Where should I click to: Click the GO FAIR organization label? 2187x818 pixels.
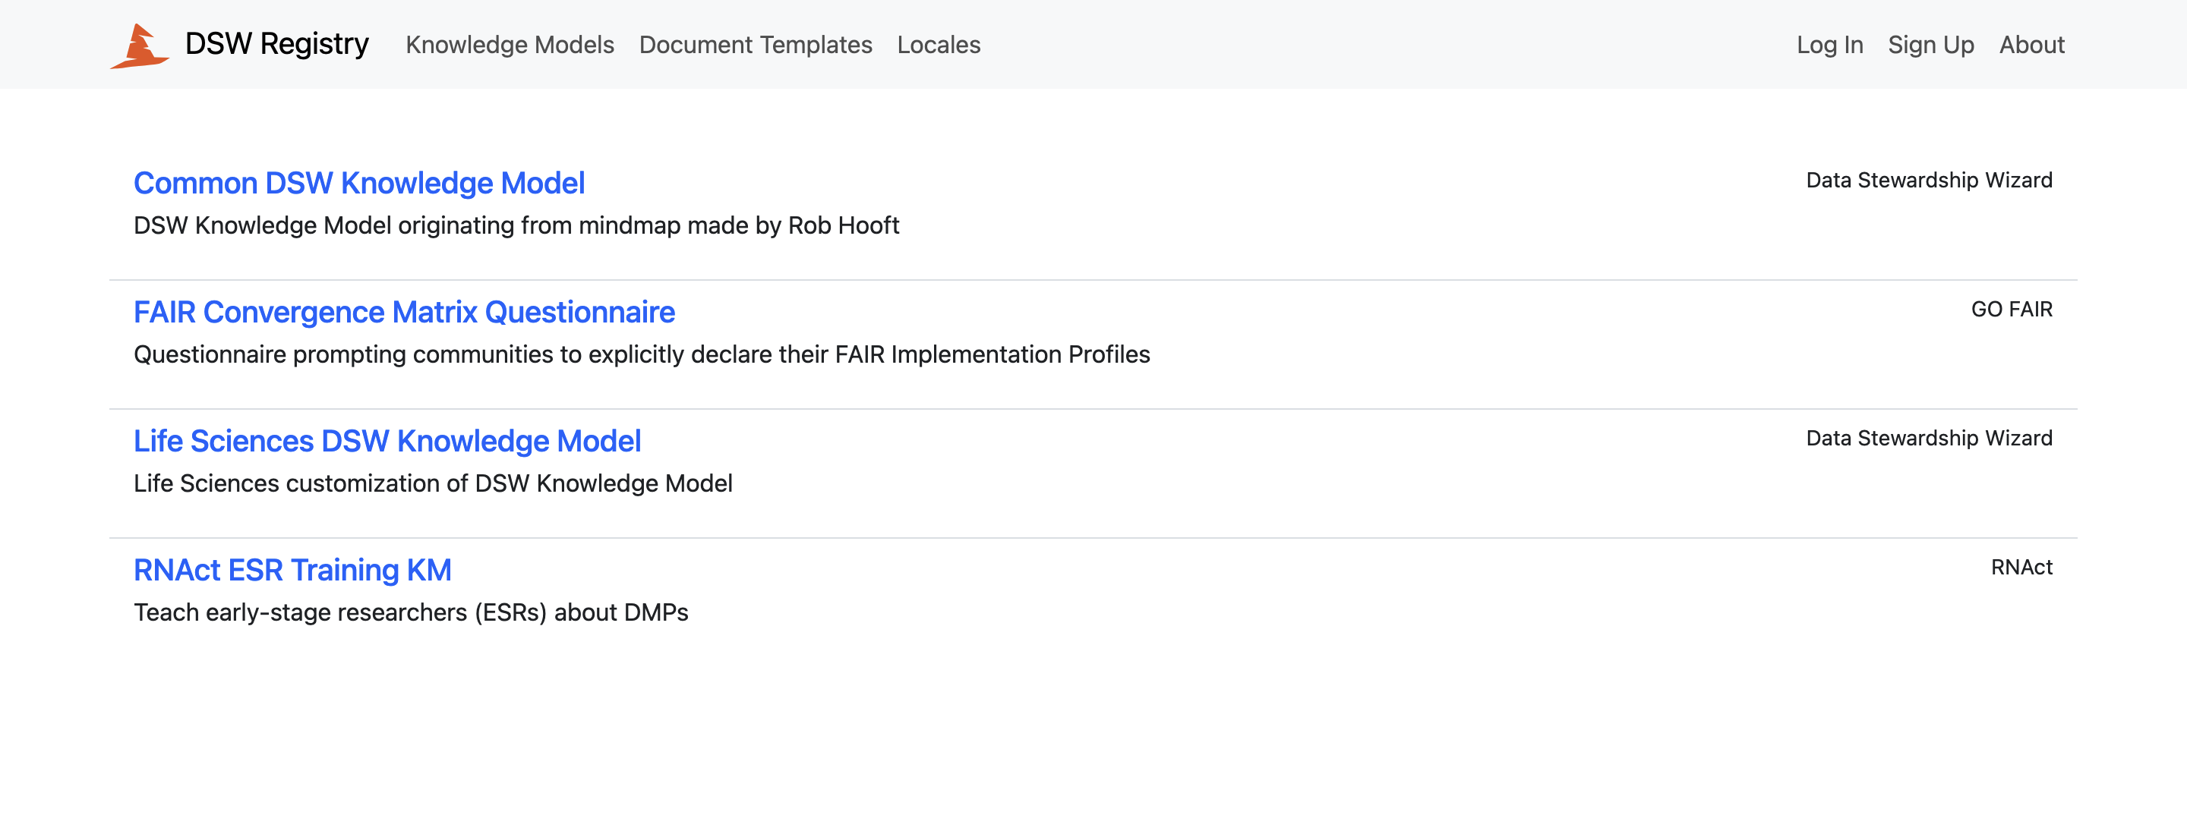[x=2012, y=309]
